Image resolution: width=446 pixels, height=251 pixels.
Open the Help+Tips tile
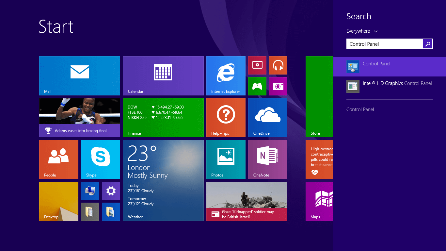click(226, 118)
